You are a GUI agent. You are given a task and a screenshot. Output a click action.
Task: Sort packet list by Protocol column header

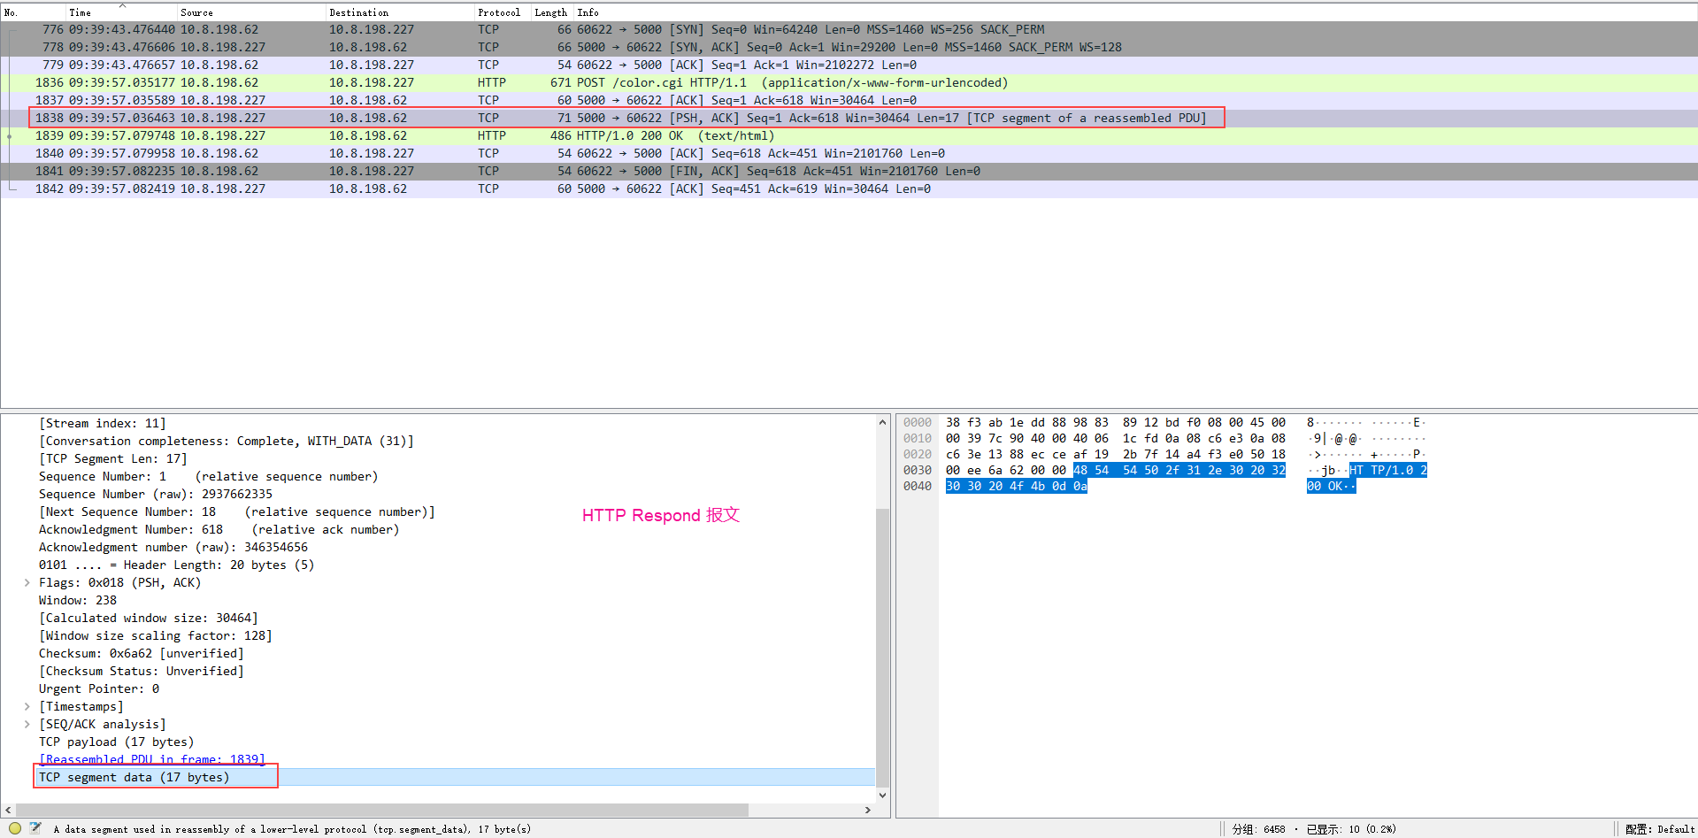pos(503,12)
